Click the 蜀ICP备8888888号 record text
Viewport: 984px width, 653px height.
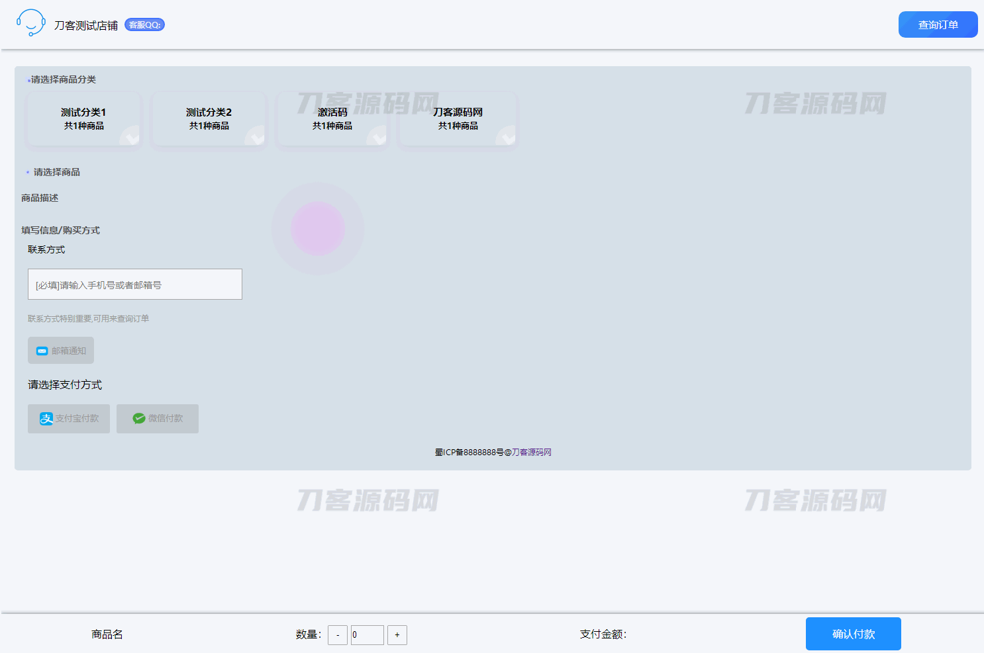(469, 453)
